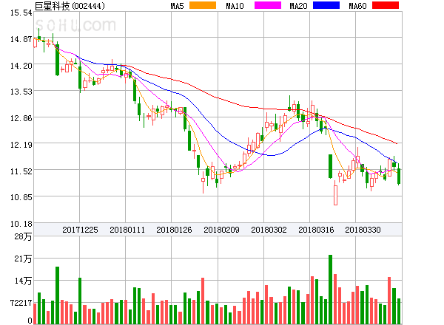Click the 12.86 price axis label
Viewport: 444px width, 325px height.
(21, 118)
